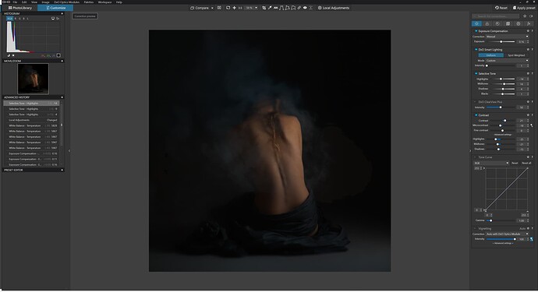Open the DxO Optics Modules menu
Viewport: 538px width, 292px height.
(66, 2)
